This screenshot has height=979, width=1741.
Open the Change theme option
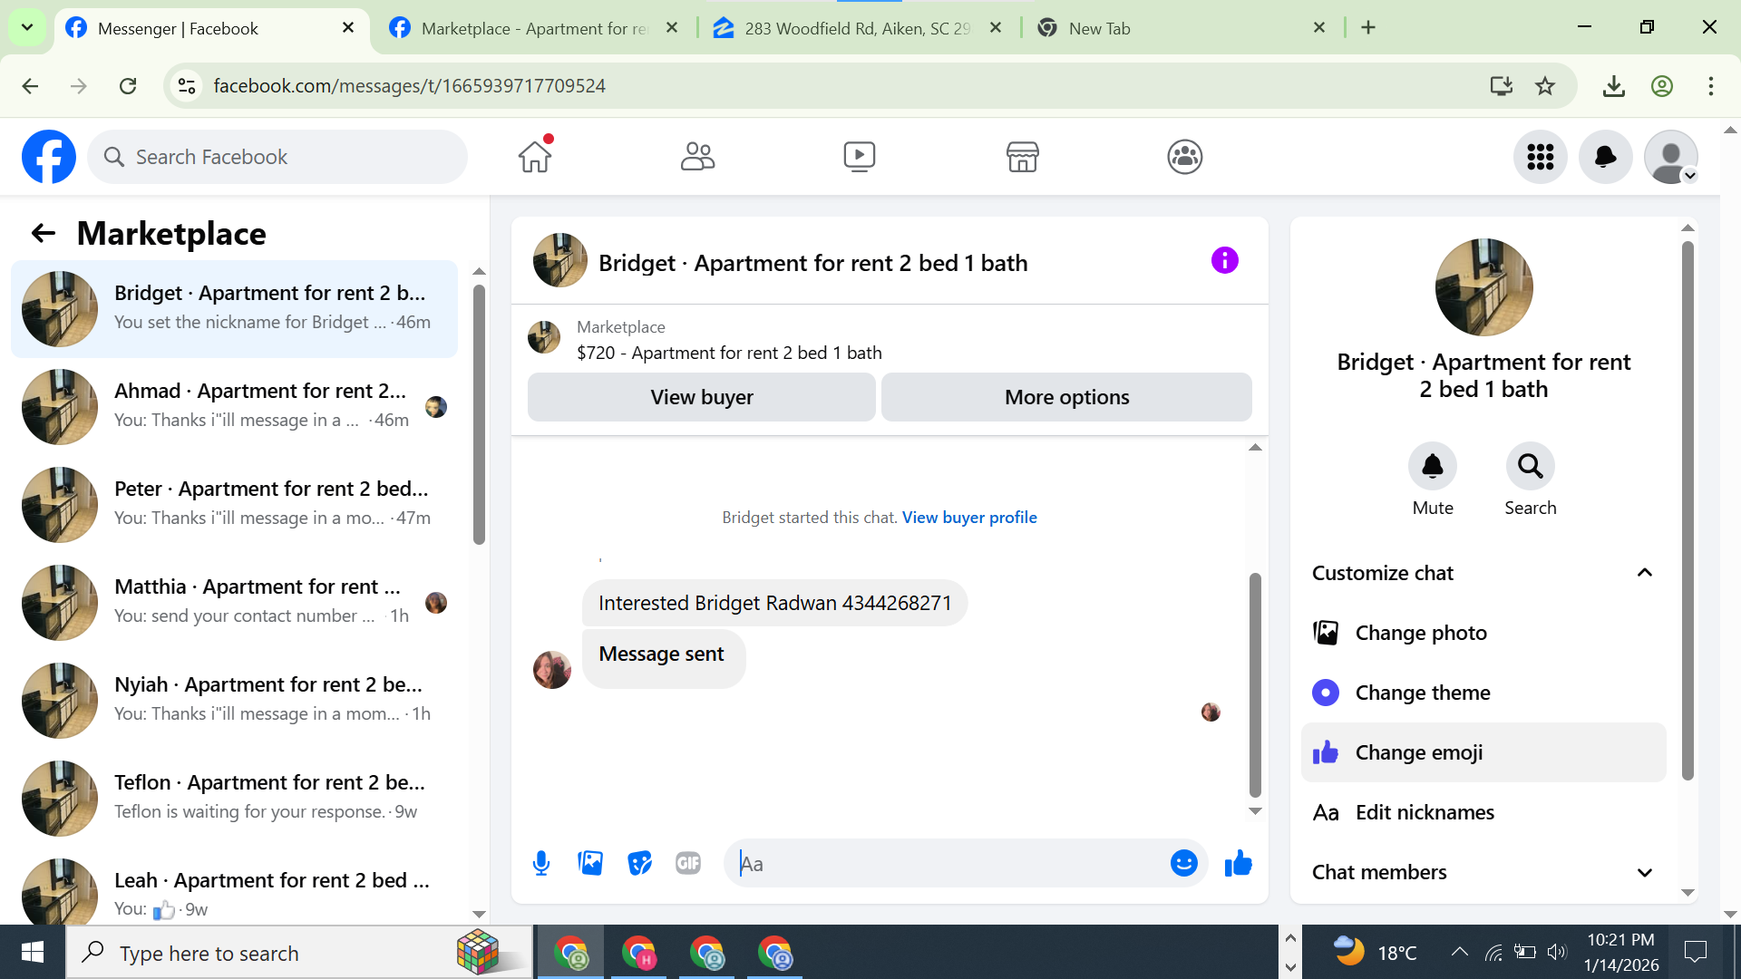[x=1422, y=693]
